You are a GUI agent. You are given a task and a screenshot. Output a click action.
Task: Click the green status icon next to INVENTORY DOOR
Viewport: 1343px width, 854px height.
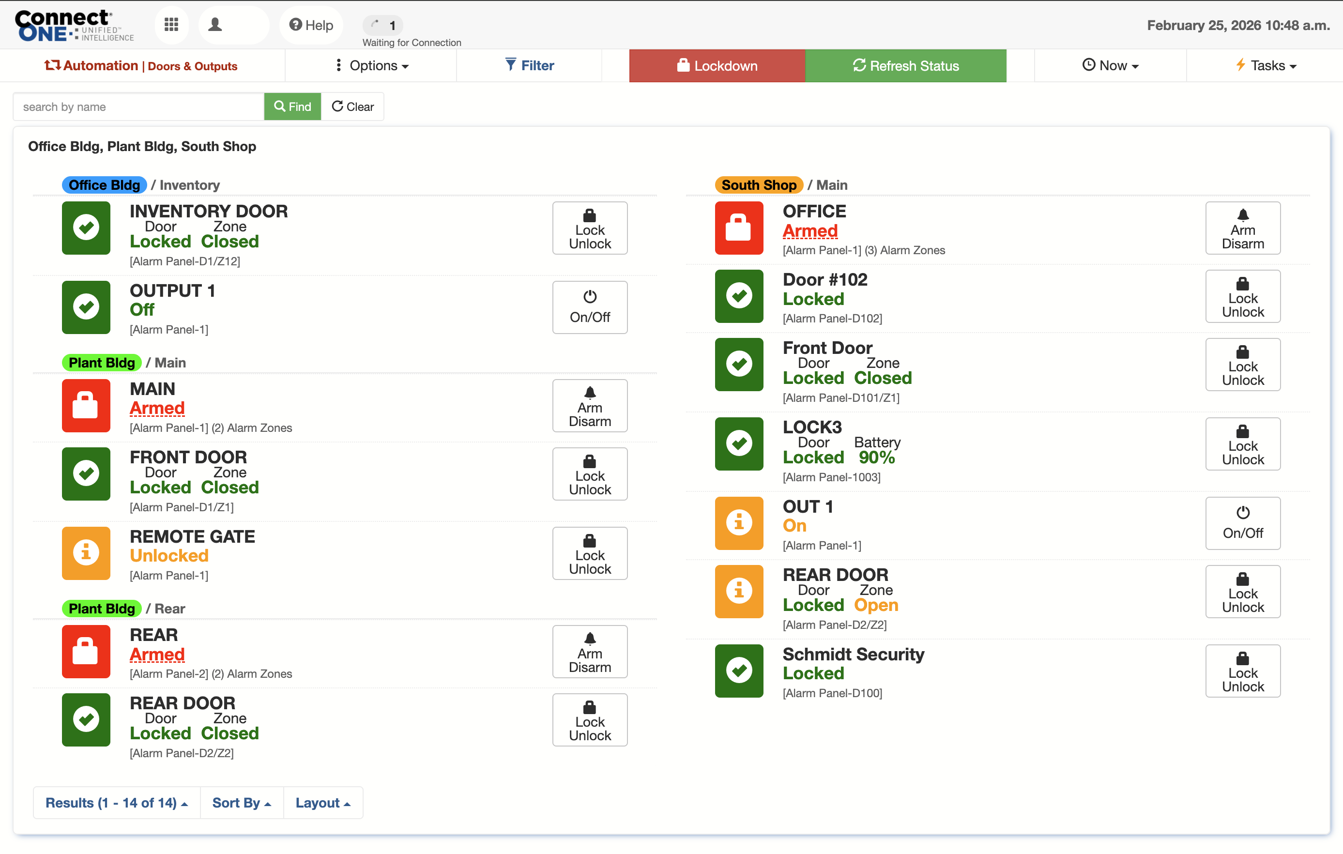[86, 228]
